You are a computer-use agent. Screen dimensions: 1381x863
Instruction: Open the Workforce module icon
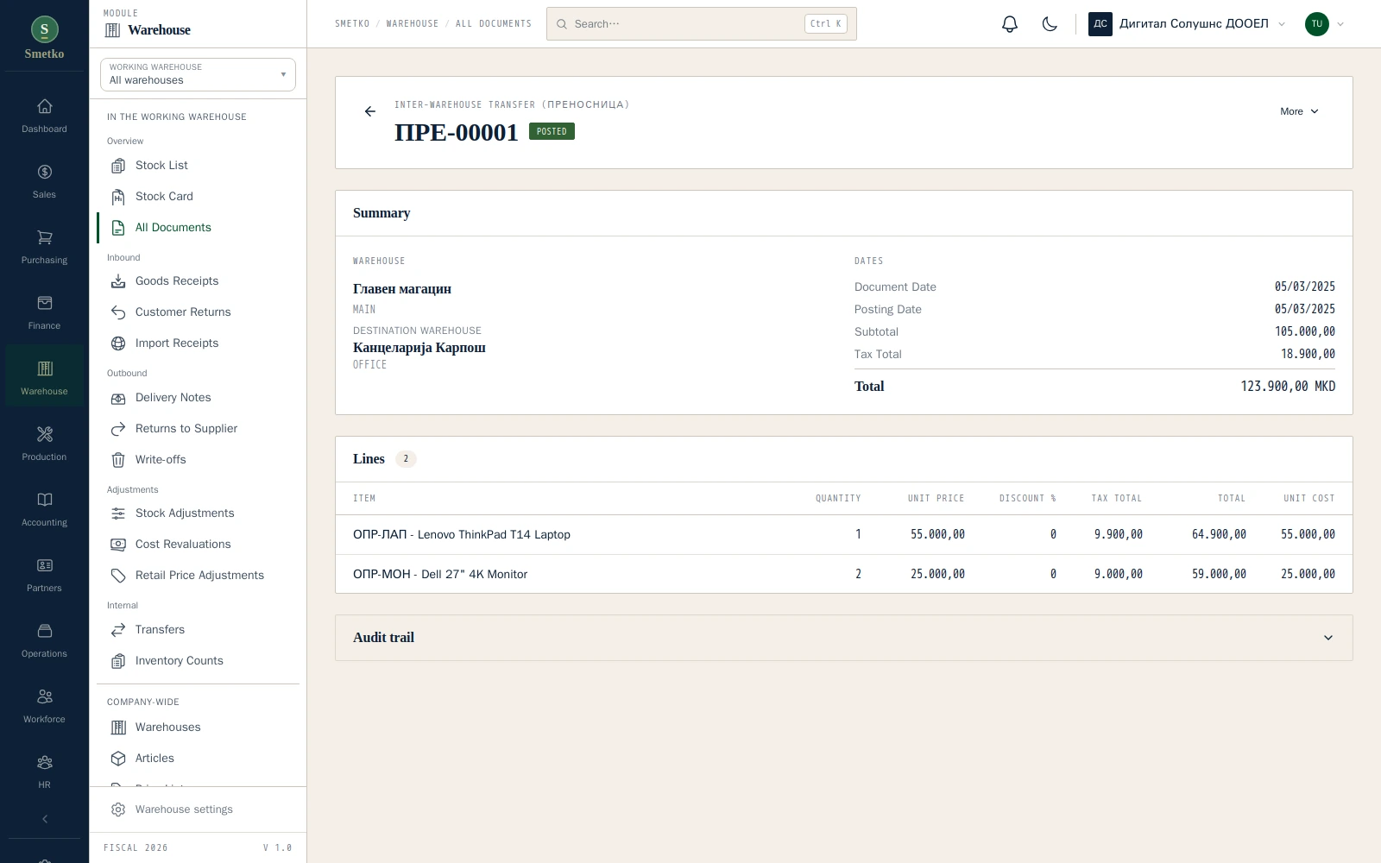[45, 696]
